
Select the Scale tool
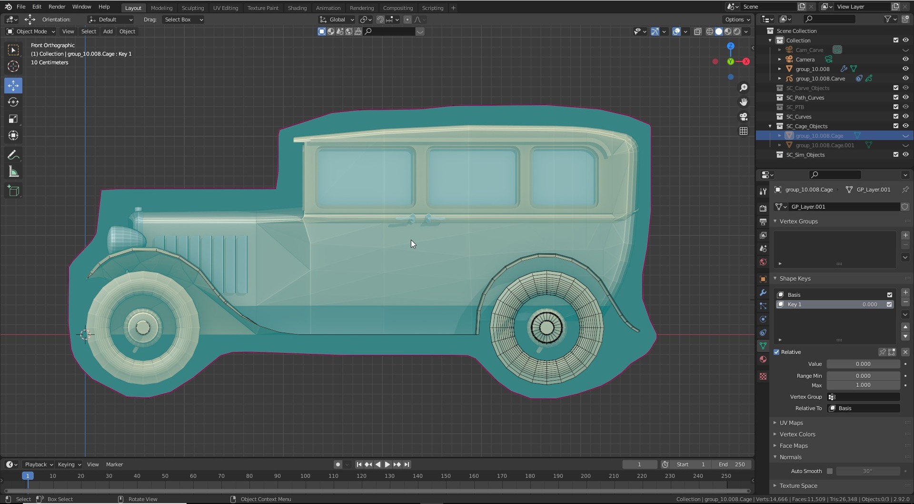tap(13, 119)
